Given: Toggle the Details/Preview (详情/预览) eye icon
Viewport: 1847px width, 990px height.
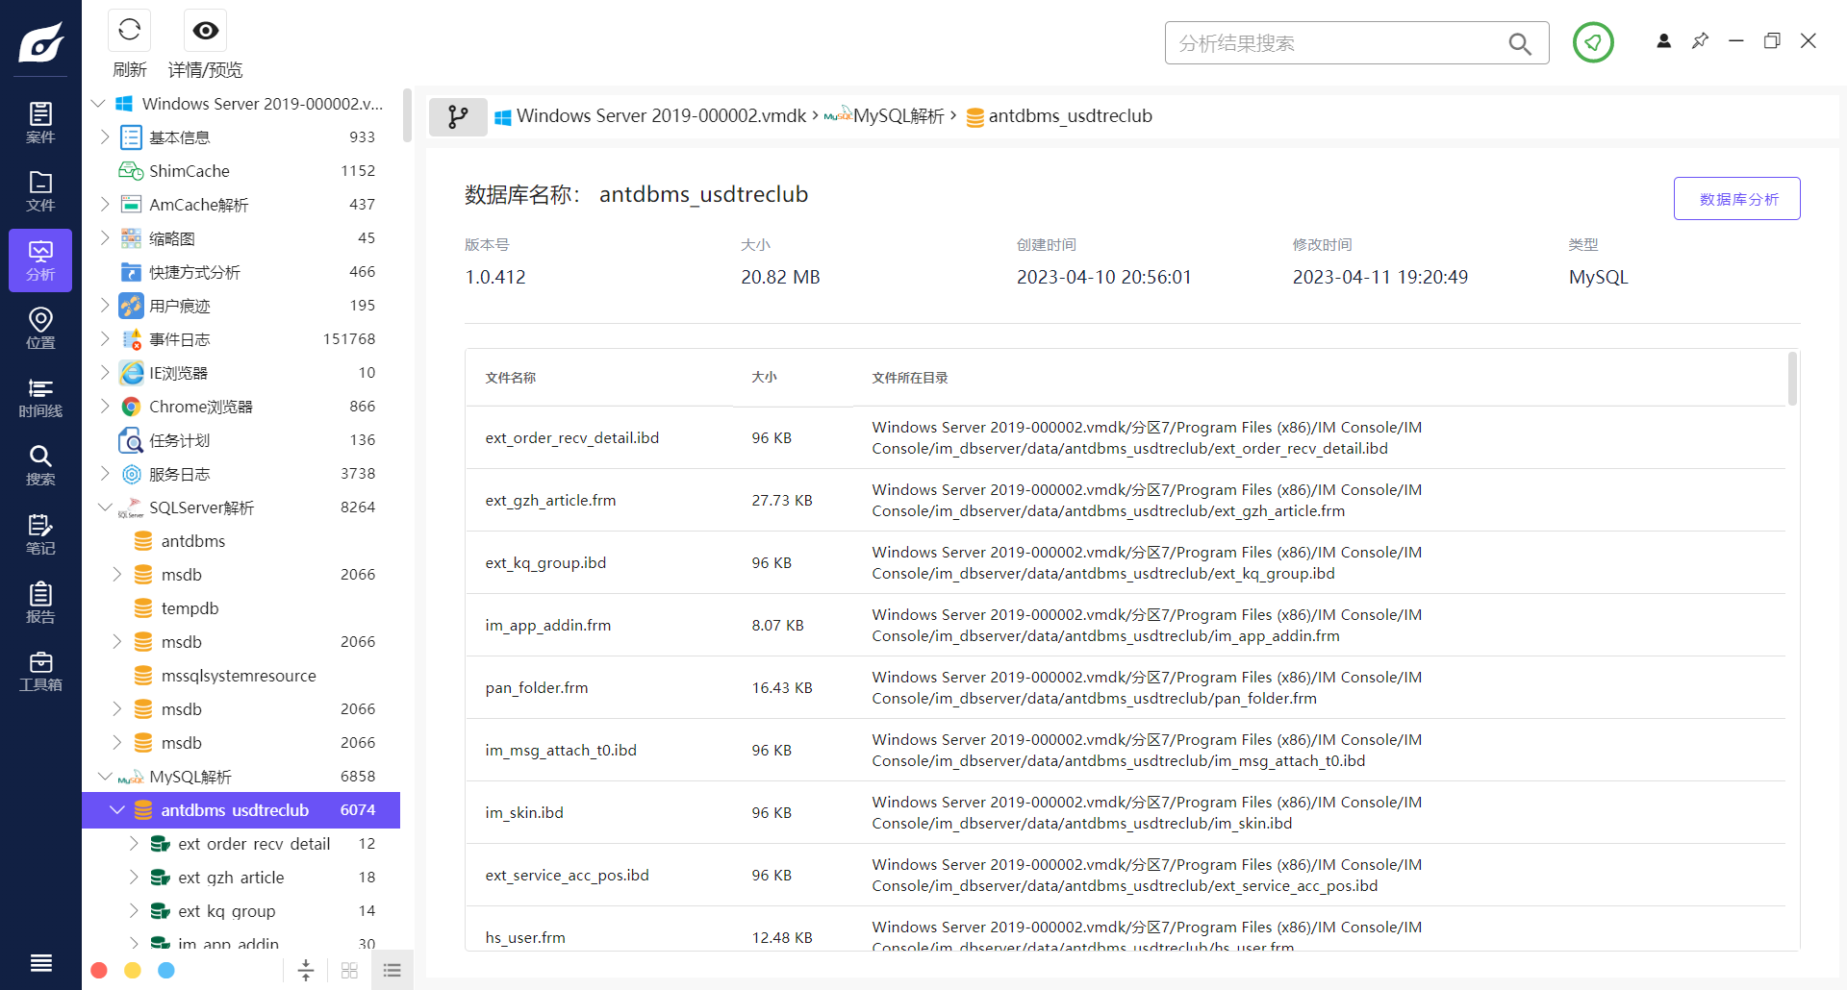Looking at the screenshot, I should tap(205, 31).
